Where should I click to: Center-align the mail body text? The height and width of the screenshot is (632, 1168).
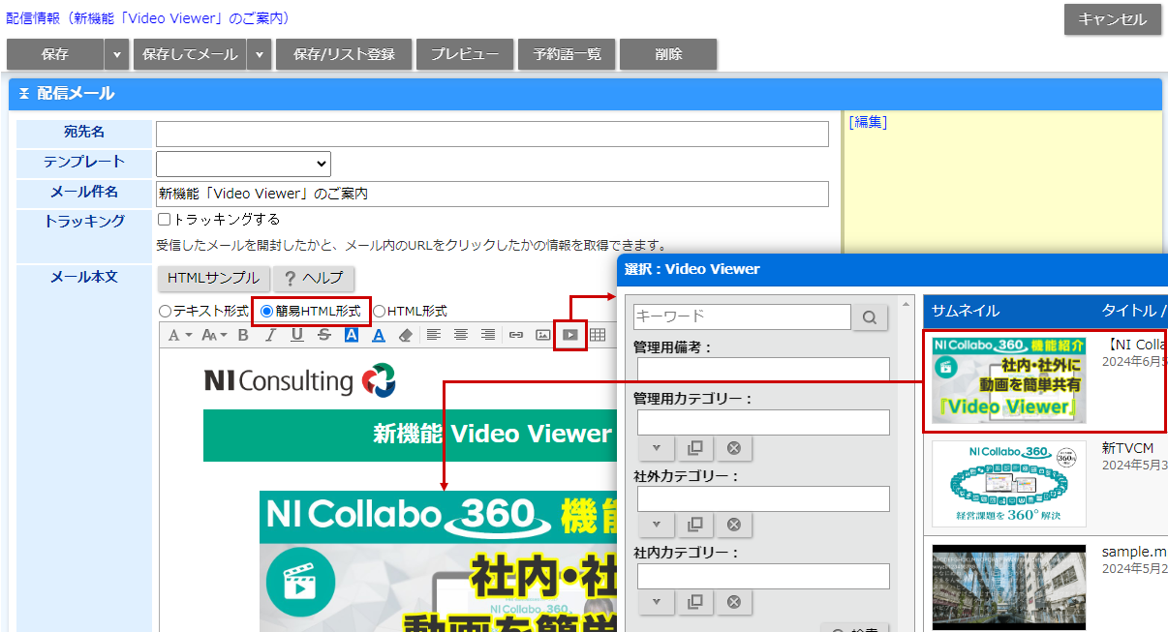461,335
